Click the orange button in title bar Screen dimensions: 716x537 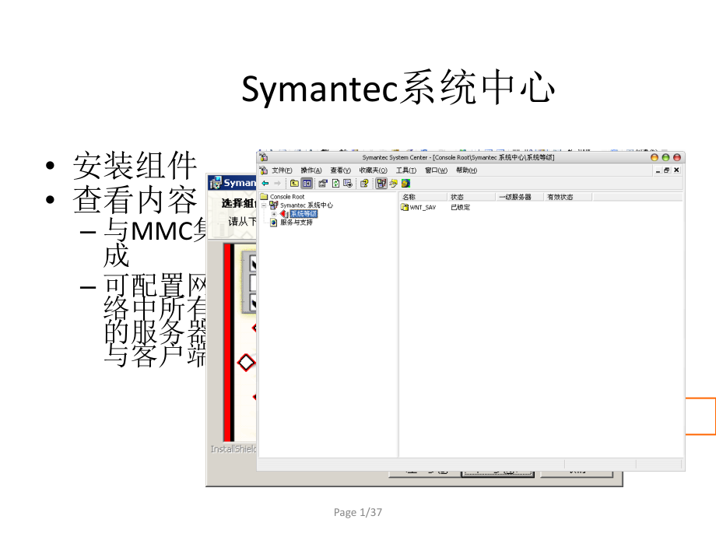(655, 157)
